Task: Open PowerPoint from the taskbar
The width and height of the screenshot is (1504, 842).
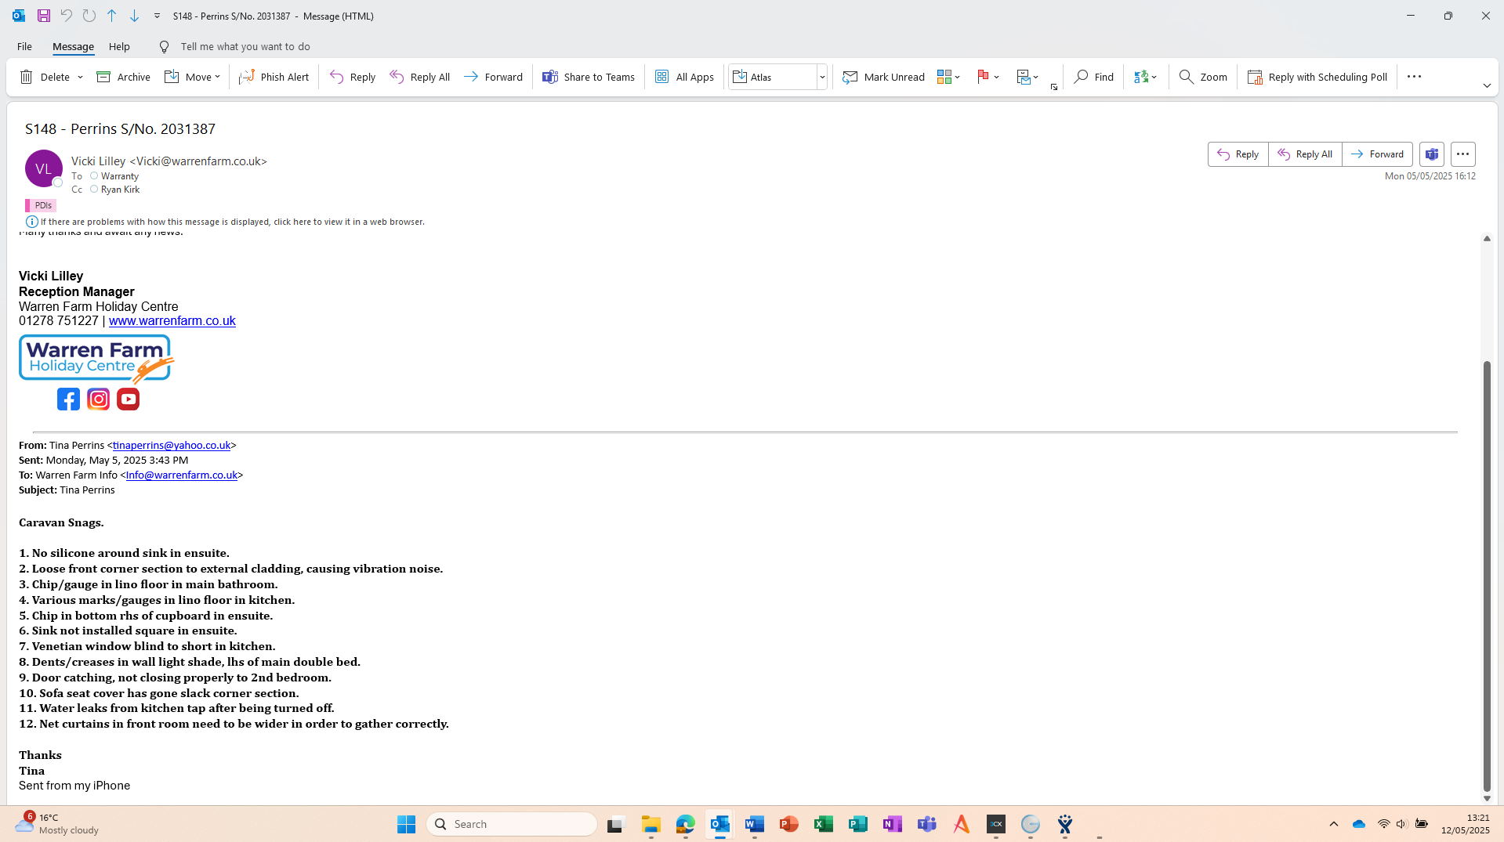Action: click(788, 824)
